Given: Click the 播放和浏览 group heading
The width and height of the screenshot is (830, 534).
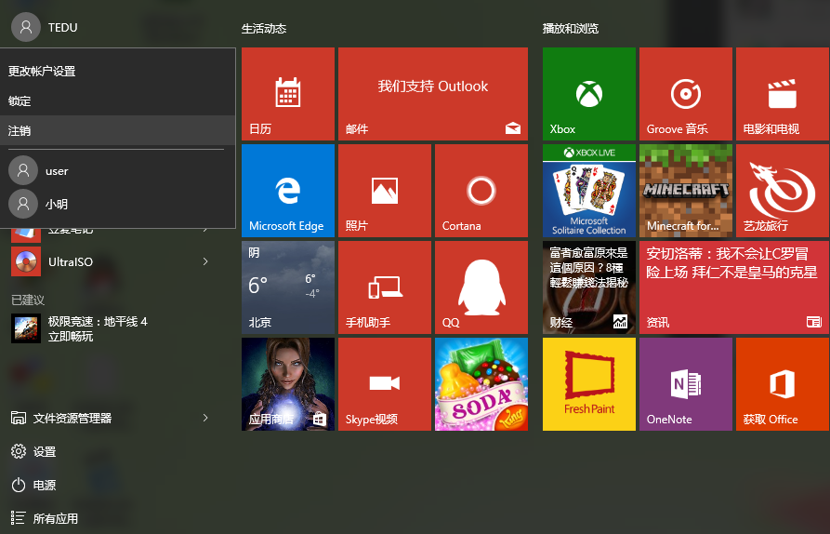Looking at the screenshot, I should [570, 29].
